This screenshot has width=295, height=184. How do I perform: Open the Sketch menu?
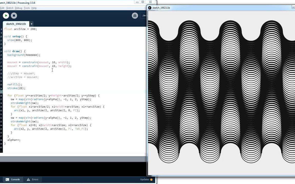click(10, 8)
